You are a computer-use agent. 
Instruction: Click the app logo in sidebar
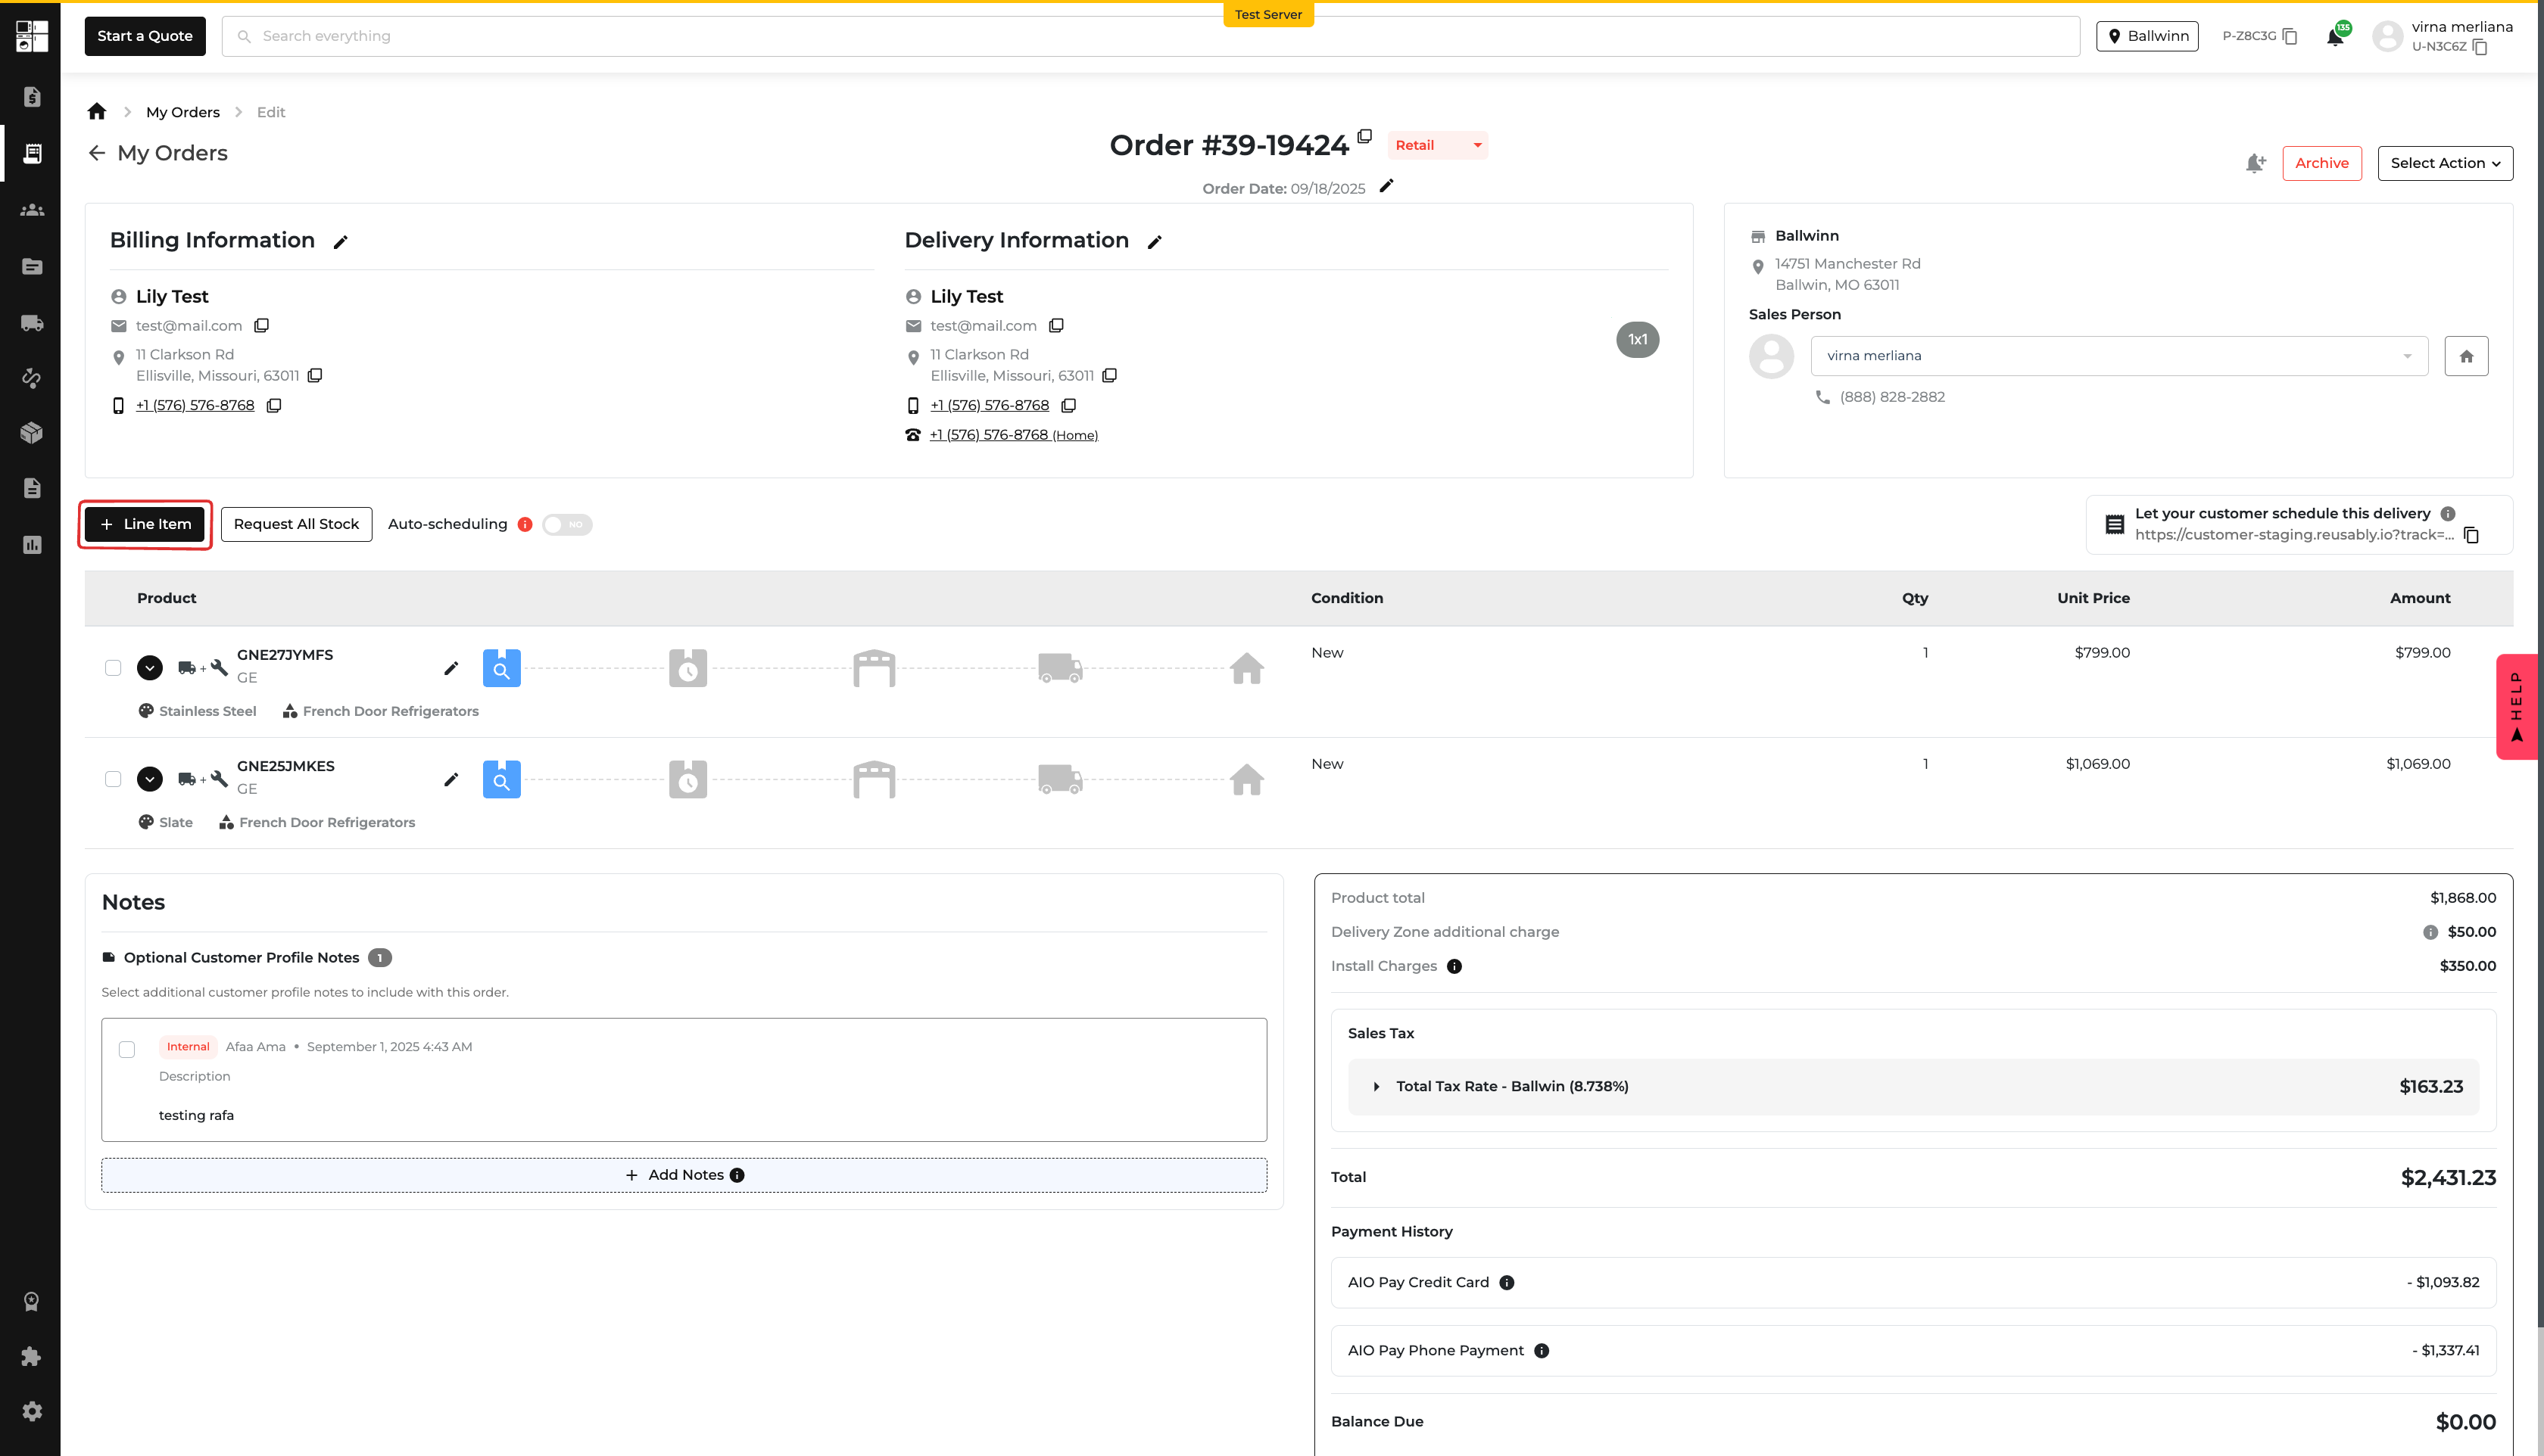[x=32, y=36]
